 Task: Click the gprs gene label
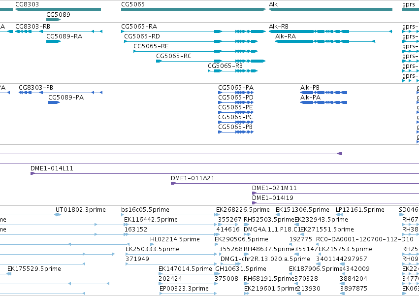409,4
